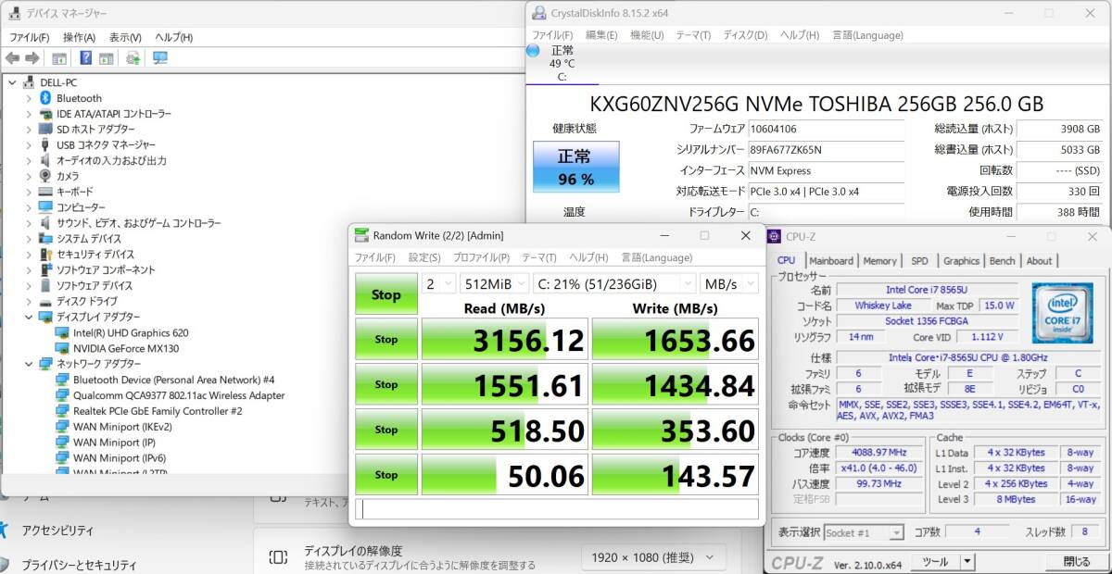The height and width of the screenshot is (574, 1112).
Task: Click Forward arrow in Device Manager toolbar
Action: click(32, 58)
